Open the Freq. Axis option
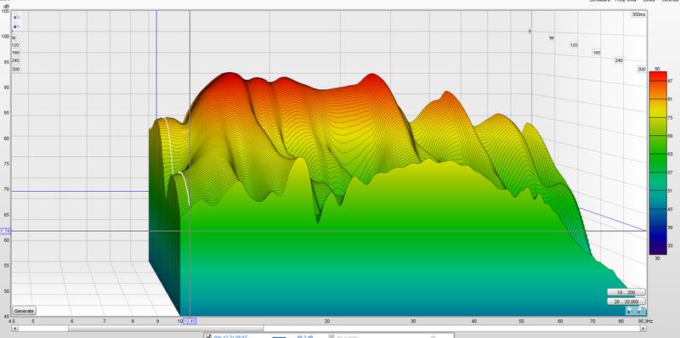 point(626,1)
